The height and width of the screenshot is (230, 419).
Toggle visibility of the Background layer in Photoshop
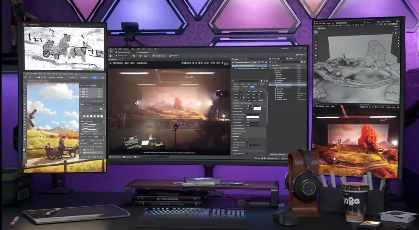point(81,153)
